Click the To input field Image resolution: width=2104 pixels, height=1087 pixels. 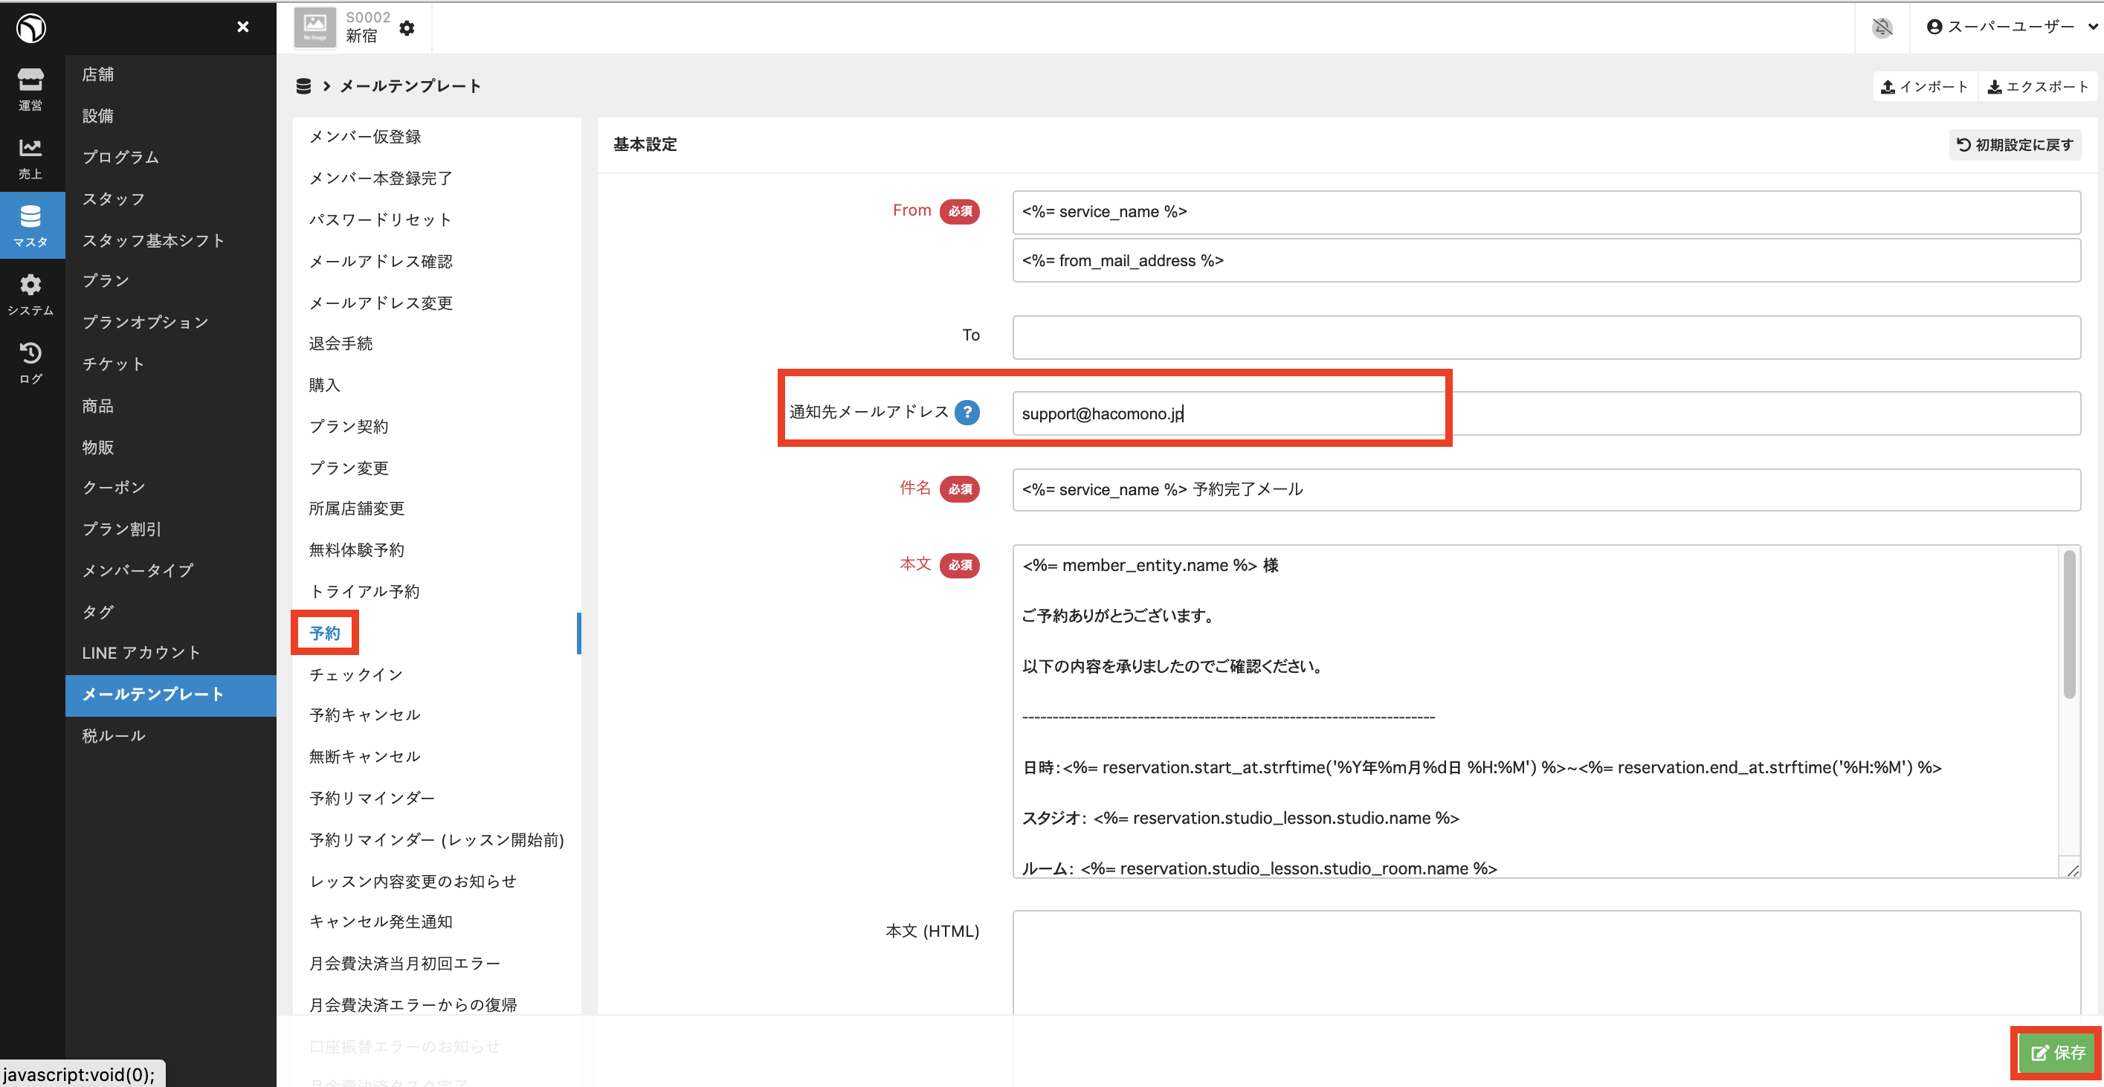[1546, 337]
